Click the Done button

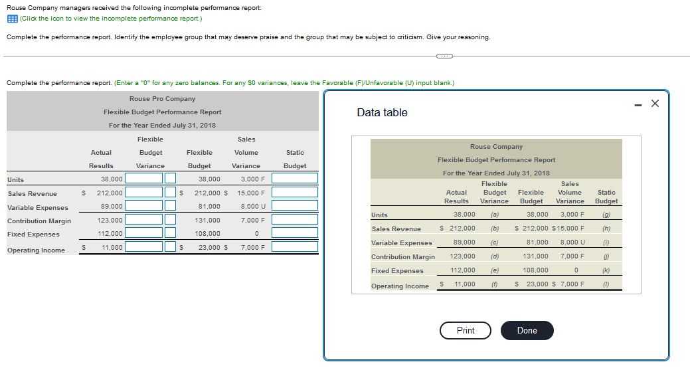(527, 331)
